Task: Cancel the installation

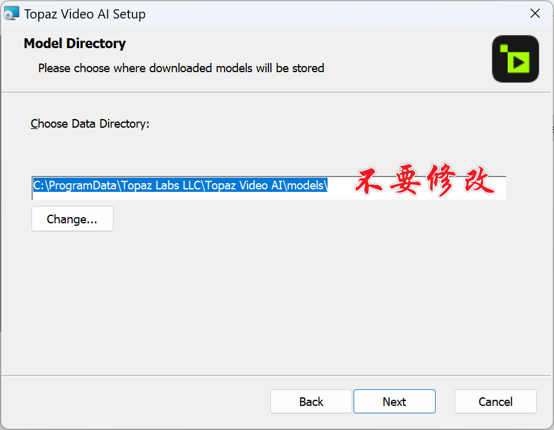Action: (495, 402)
